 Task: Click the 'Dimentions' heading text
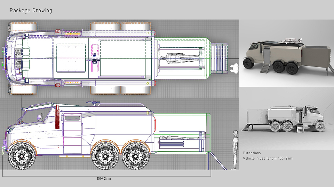252,153
